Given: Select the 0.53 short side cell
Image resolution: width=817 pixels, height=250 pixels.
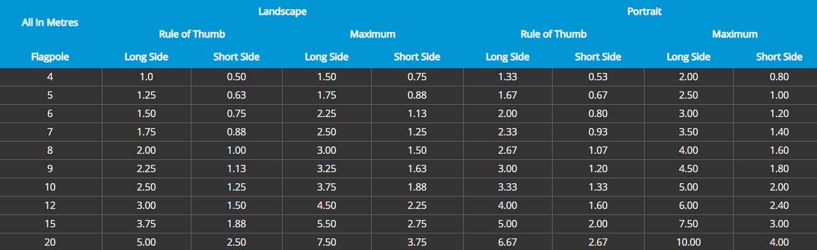Looking at the screenshot, I should coord(597,77).
